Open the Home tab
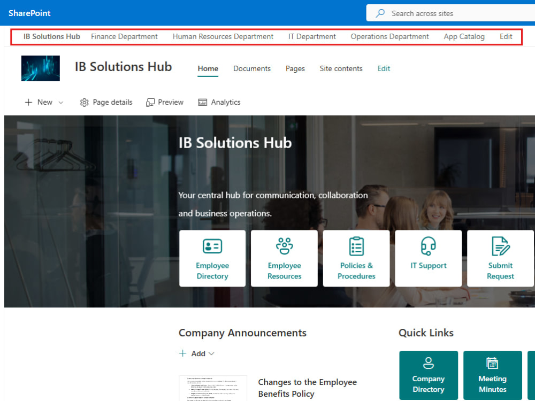Screen dimensions: 535x401 pyautogui.click(x=208, y=68)
